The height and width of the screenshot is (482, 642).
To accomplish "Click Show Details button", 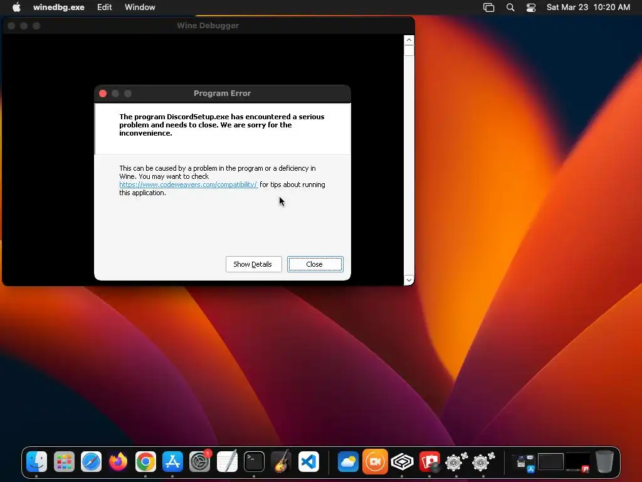I will tap(253, 264).
